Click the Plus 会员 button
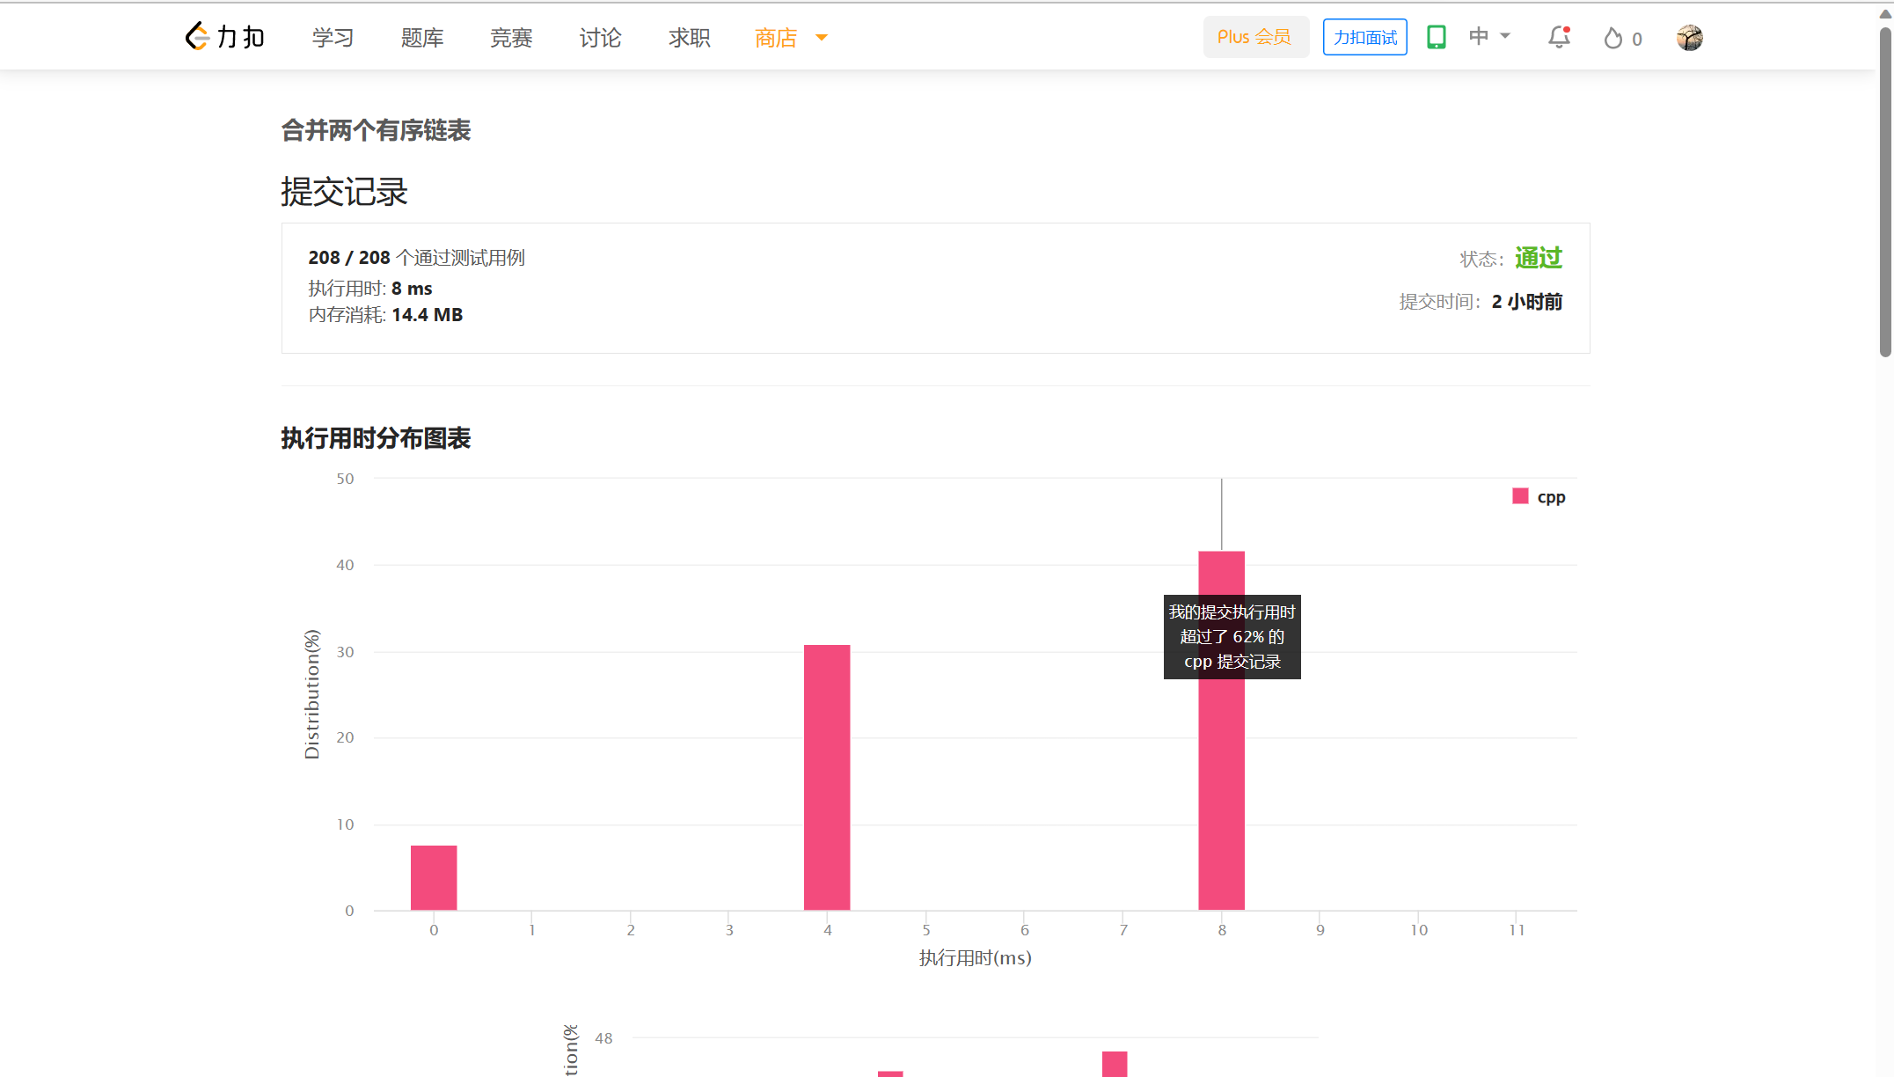 (x=1254, y=37)
